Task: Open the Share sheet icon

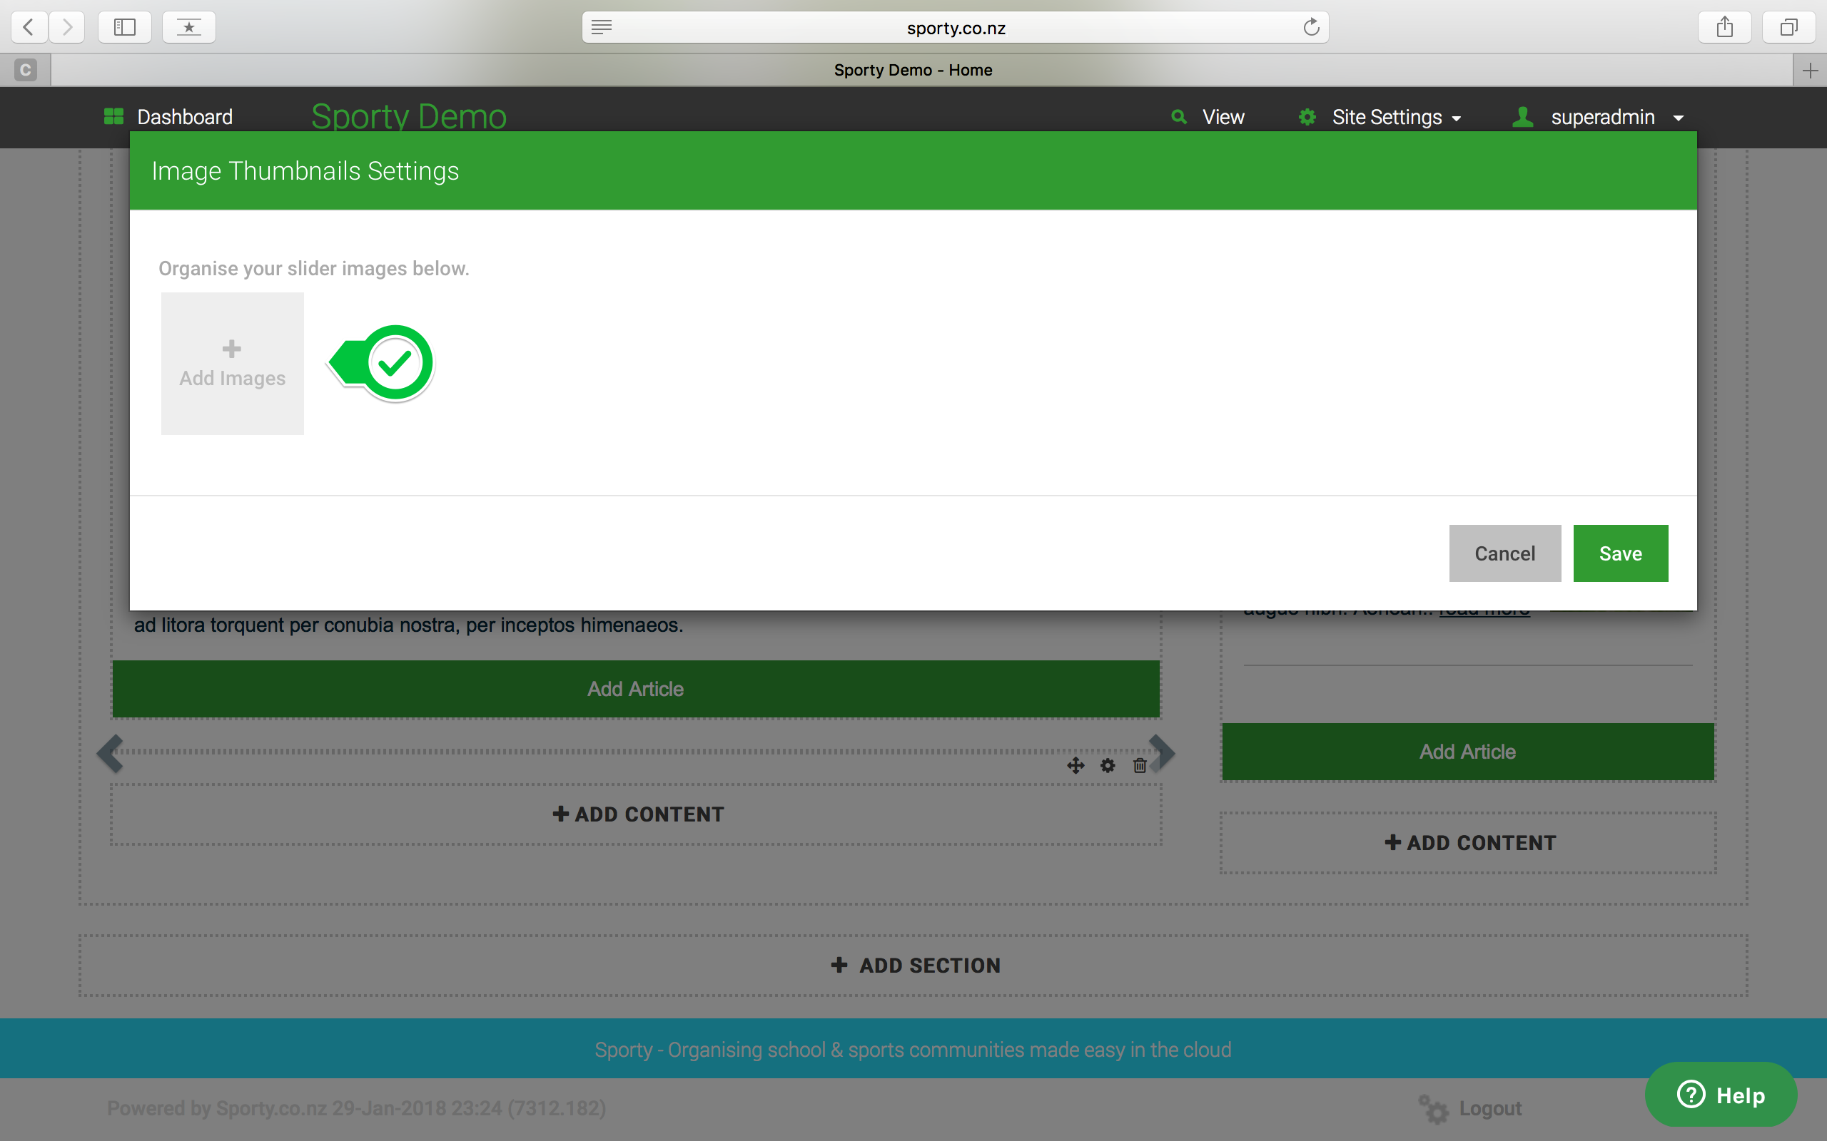Action: point(1724,27)
